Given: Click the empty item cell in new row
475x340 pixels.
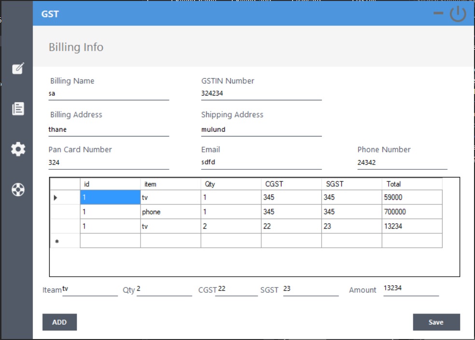Looking at the screenshot, I should 170,241.
